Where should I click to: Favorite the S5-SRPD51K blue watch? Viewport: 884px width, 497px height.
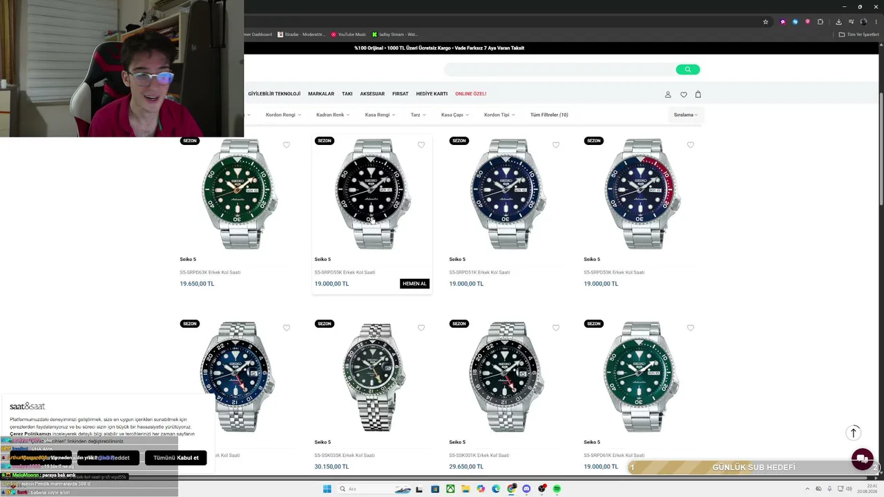pyautogui.click(x=556, y=145)
